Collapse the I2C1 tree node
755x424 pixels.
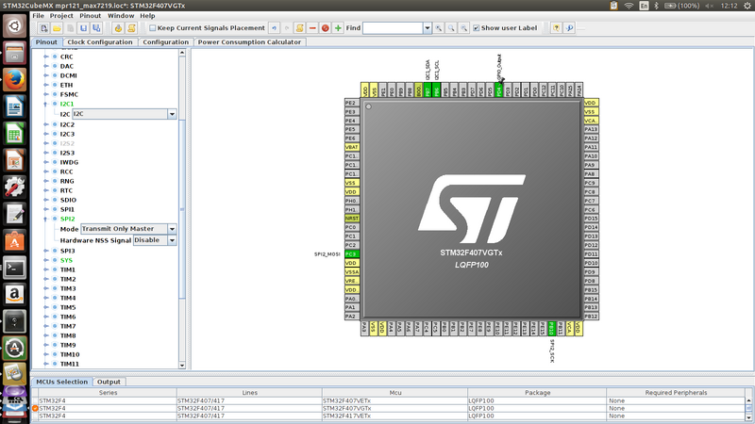[x=46, y=104]
